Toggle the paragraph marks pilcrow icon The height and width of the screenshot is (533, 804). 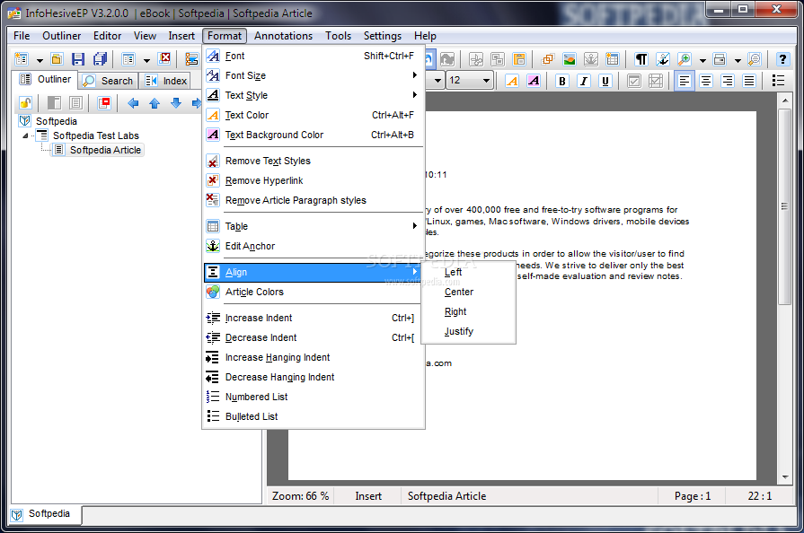point(641,59)
